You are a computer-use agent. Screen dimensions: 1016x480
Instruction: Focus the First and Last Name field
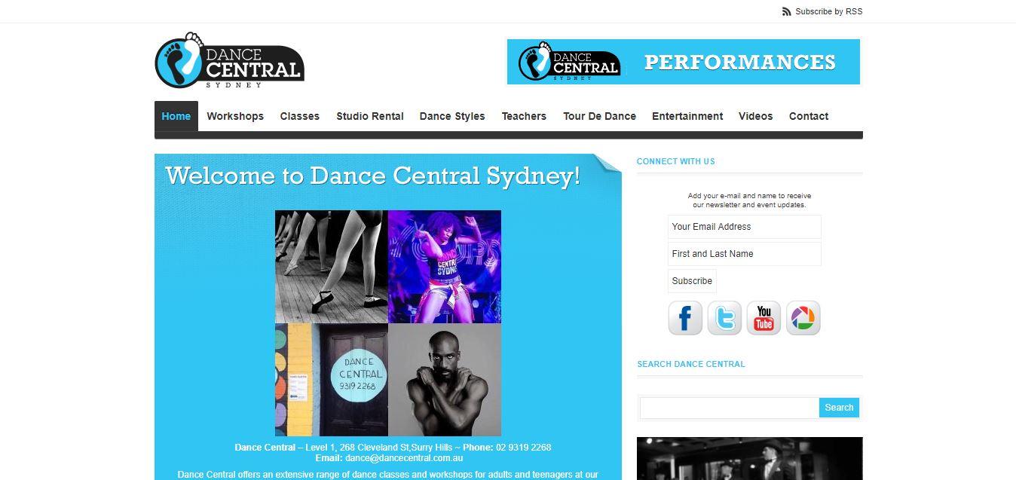point(745,254)
